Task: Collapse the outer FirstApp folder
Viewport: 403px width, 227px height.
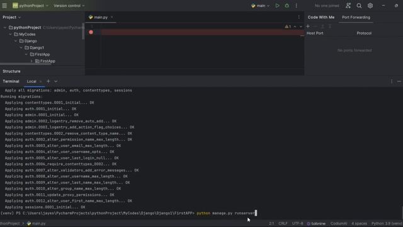Action: point(26,54)
